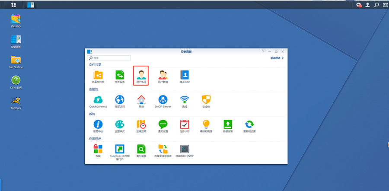
Task: Open the 域/LDAP domain settings
Action: coord(185,74)
